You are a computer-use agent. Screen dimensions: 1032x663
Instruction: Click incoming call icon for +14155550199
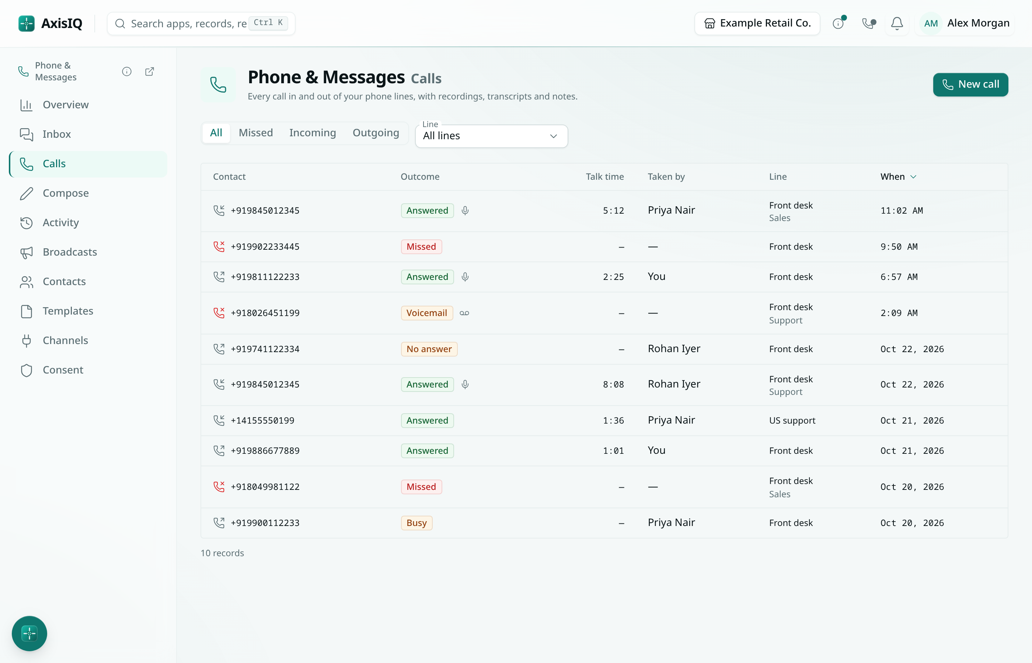coord(219,421)
